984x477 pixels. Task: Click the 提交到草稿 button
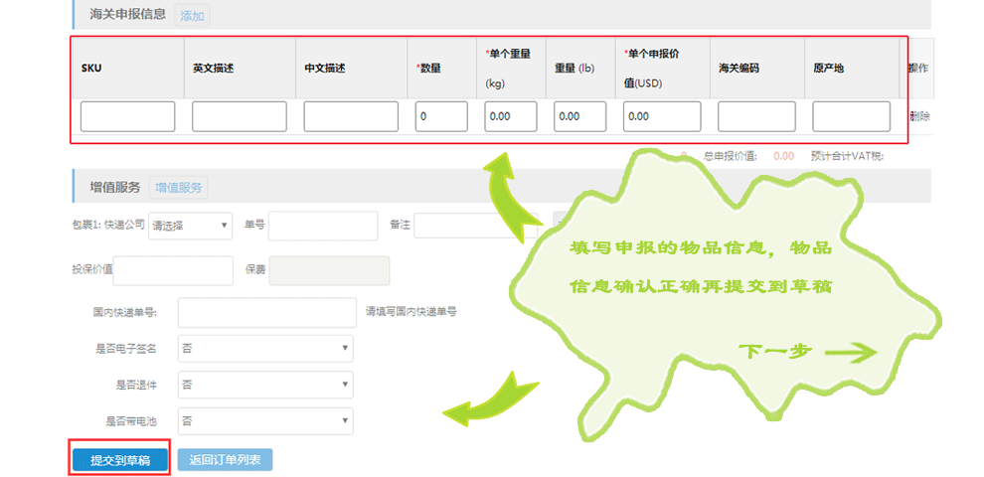click(120, 460)
